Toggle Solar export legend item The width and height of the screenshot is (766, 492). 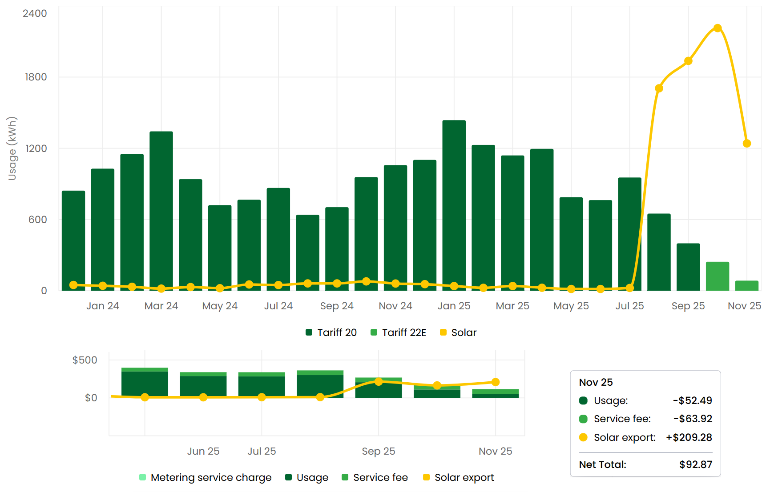click(x=459, y=477)
